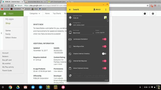Open the amazon bookmark

click(x=26, y=9)
